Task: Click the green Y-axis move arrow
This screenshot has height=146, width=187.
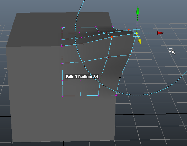Action: [x=138, y=10]
